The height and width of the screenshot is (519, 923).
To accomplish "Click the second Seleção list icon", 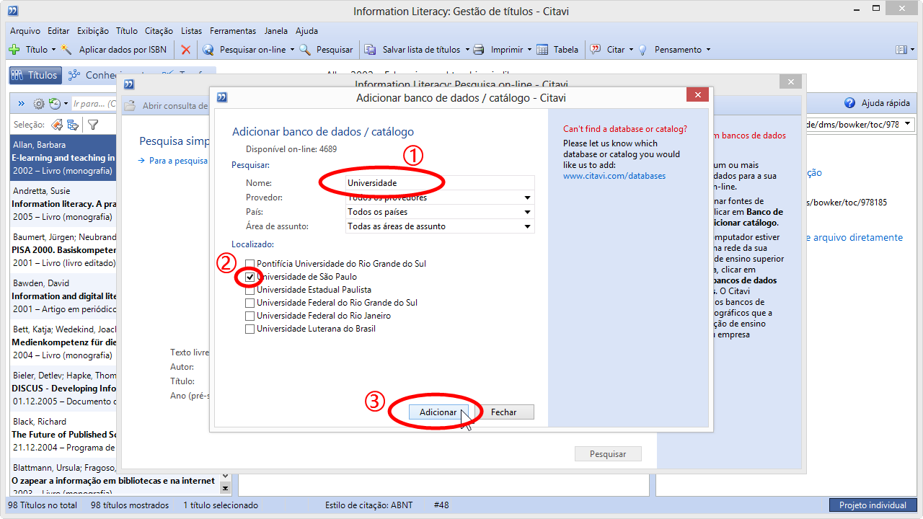I will (x=73, y=125).
